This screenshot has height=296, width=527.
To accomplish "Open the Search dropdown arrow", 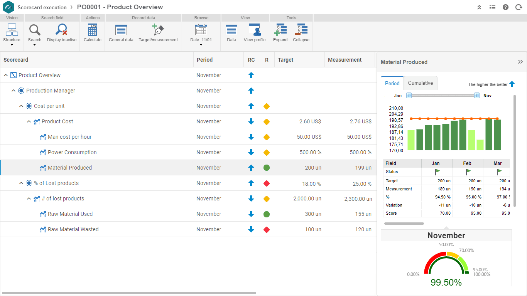I will (x=35, y=45).
